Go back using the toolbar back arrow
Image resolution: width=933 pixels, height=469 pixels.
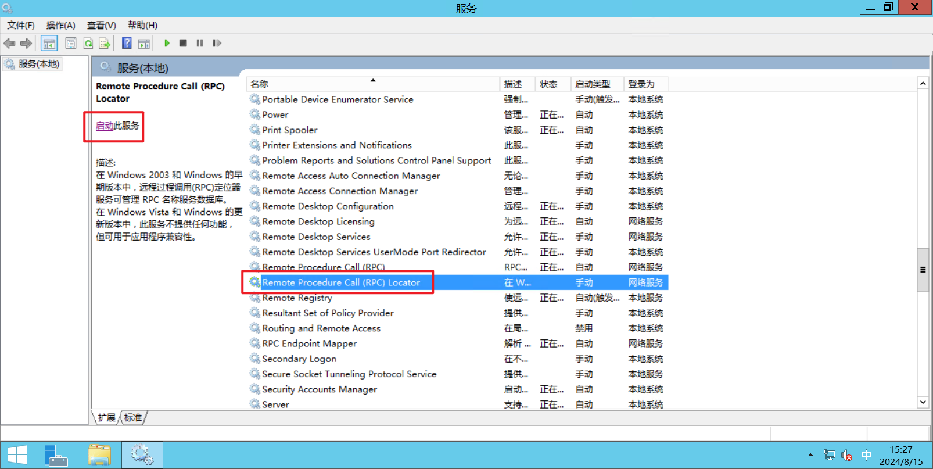click(10, 43)
